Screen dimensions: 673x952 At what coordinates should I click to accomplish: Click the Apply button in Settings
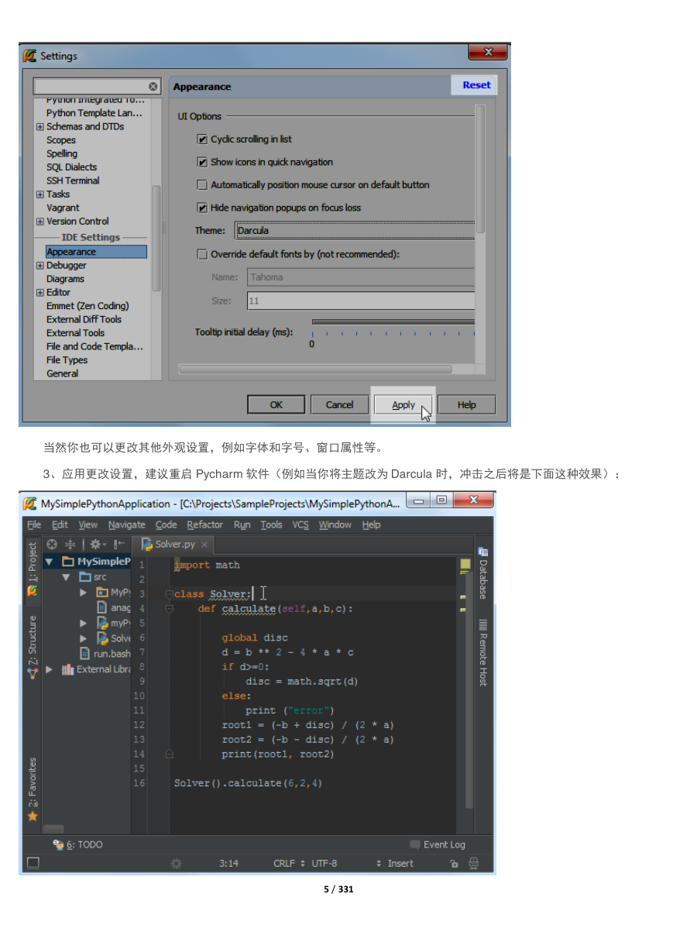[x=403, y=404]
